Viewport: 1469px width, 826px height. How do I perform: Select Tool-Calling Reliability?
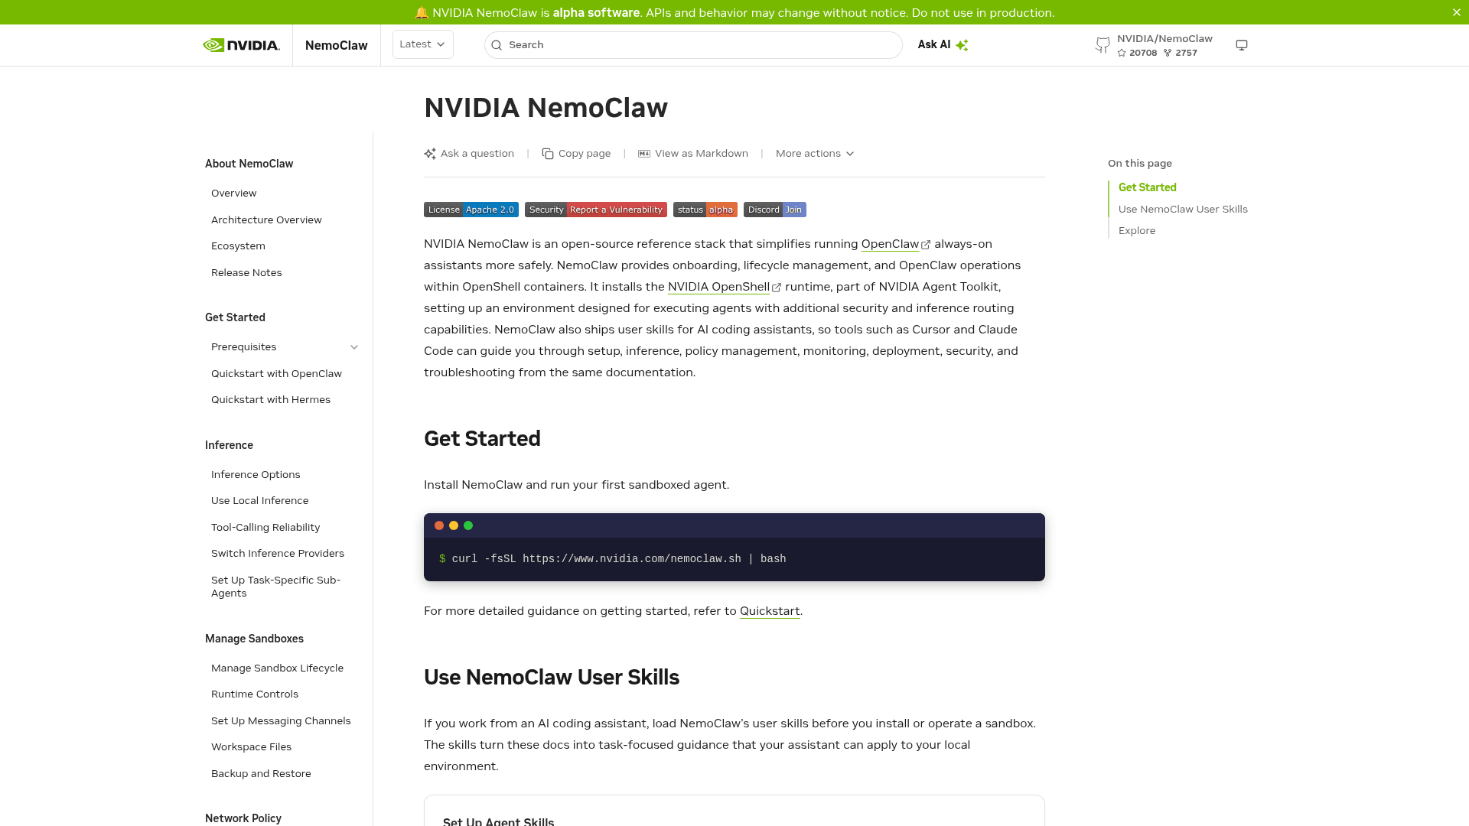pyautogui.click(x=265, y=528)
